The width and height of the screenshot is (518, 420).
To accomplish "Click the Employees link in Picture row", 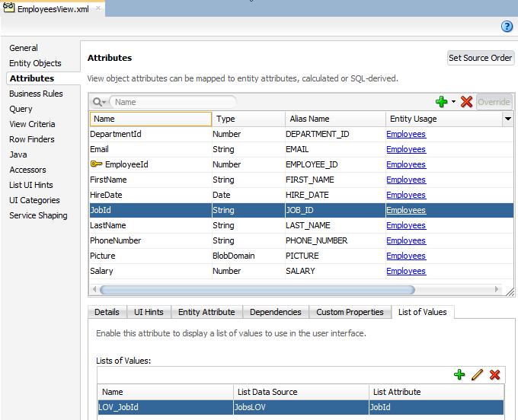I will (406, 256).
